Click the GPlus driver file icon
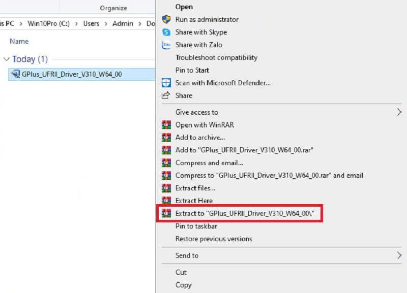 [15, 75]
